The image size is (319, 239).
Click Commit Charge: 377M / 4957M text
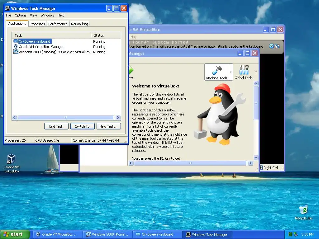tap(96, 140)
